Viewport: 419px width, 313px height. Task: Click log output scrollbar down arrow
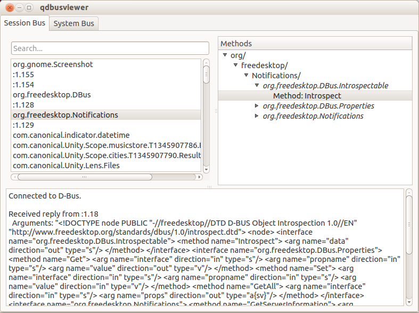pos(409,302)
